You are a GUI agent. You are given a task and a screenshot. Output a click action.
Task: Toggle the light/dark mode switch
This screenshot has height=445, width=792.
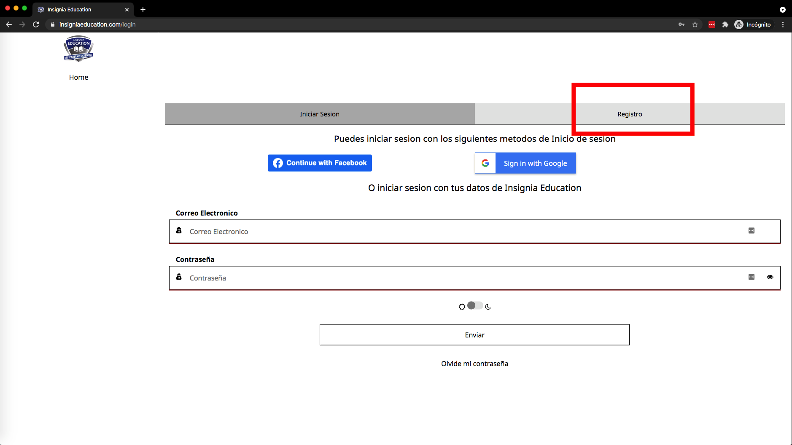pyautogui.click(x=475, y=306)
